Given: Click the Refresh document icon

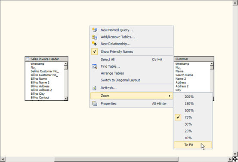Looking at the screenshot, I should click(95, 88).
